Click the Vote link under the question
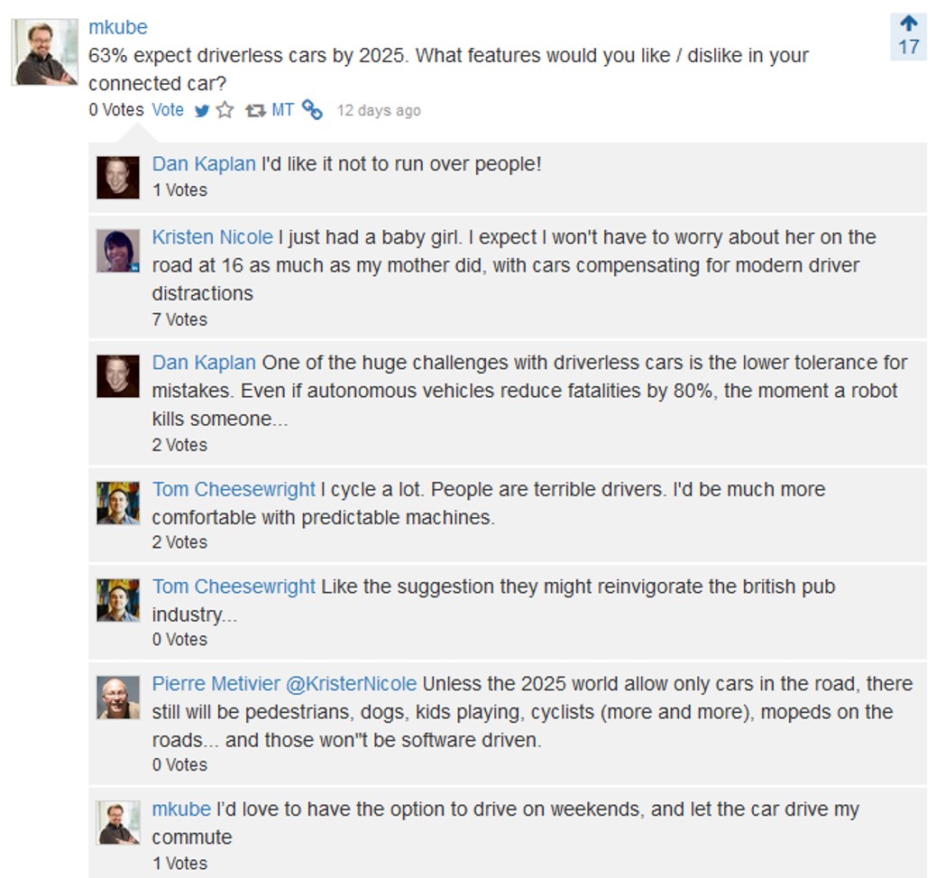936x878 pixels. coord(168,110)
